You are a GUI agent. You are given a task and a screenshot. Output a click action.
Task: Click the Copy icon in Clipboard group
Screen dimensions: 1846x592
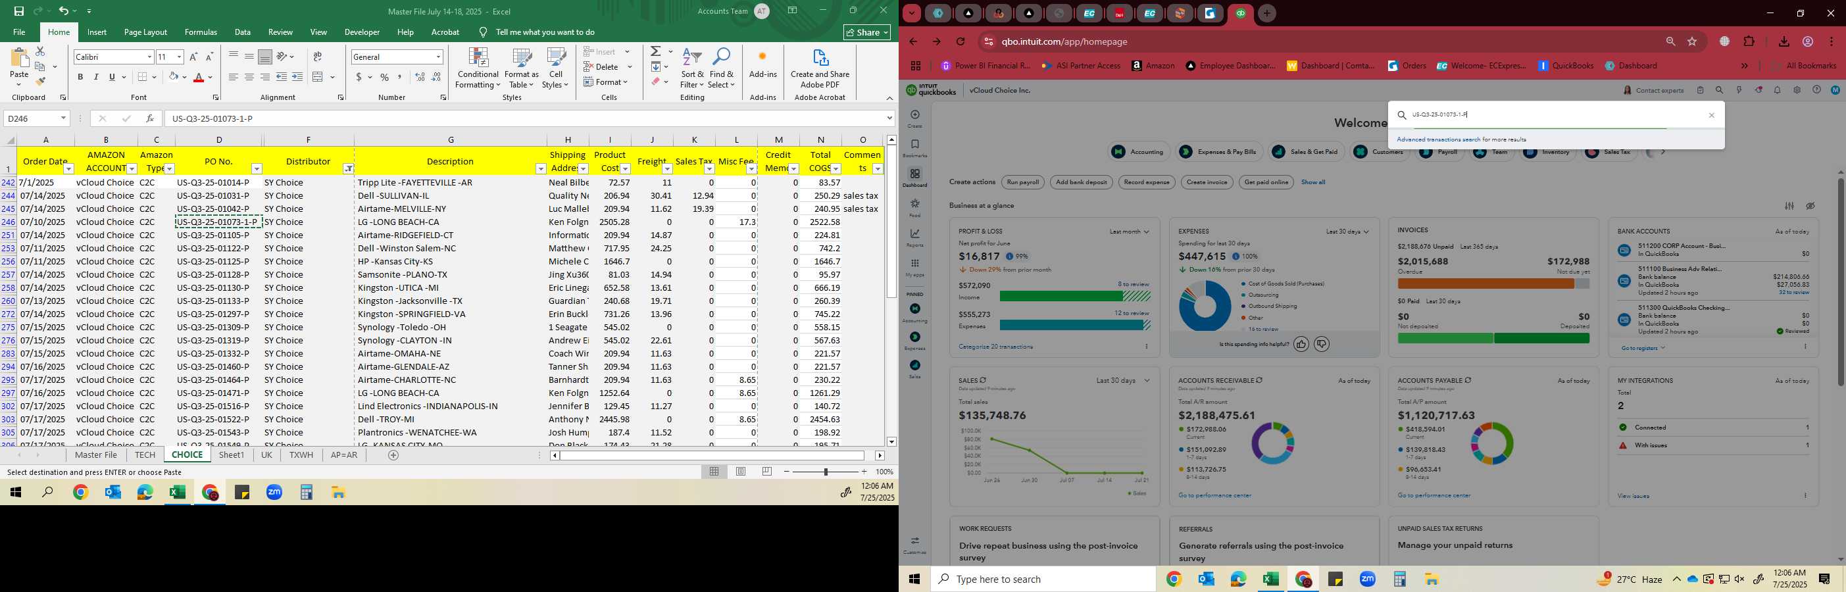pos(40,66)
